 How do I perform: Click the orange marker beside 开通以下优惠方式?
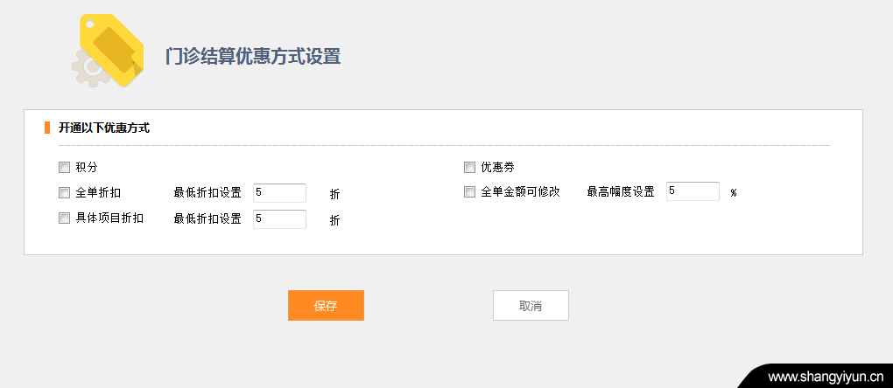(x=47, y=128)
